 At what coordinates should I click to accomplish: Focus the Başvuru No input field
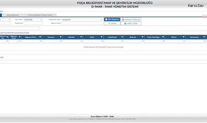pyautogui.click(x=82, y=23)
